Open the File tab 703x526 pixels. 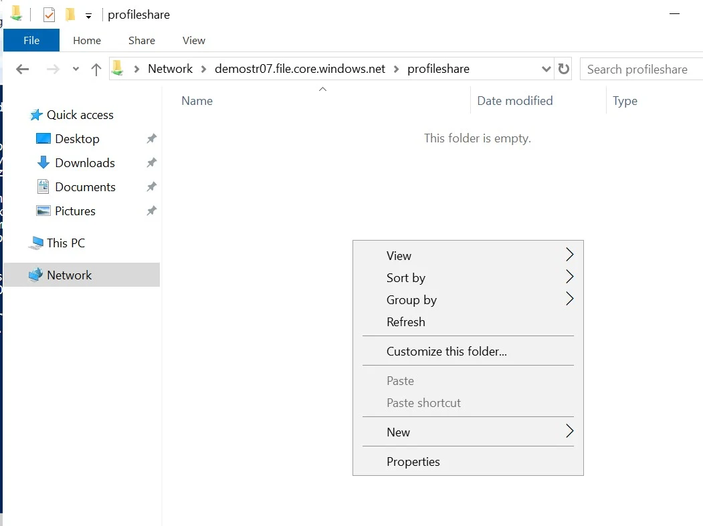point(31,41)
